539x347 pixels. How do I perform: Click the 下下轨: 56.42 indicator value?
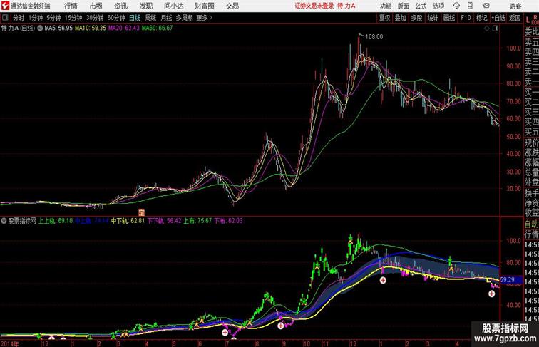(164, 221)
